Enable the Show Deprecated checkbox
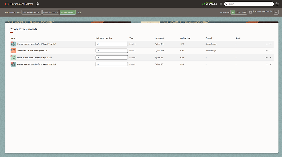The image size is (282, 157). pyautogui.click(x=250, y=12)
